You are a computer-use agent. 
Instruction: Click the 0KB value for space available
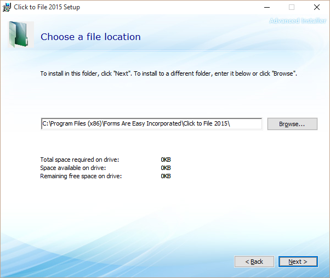tap(166, 168)
